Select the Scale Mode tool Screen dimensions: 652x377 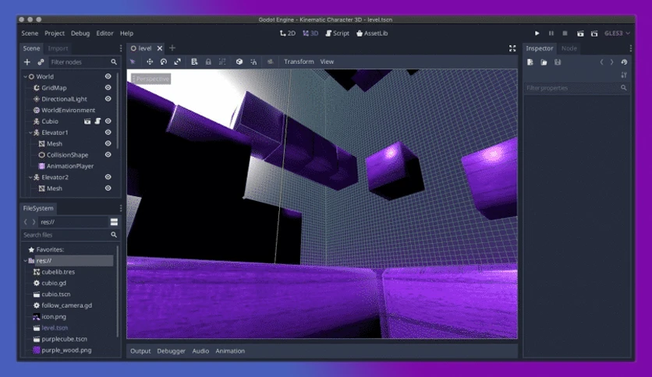(178, 62)
